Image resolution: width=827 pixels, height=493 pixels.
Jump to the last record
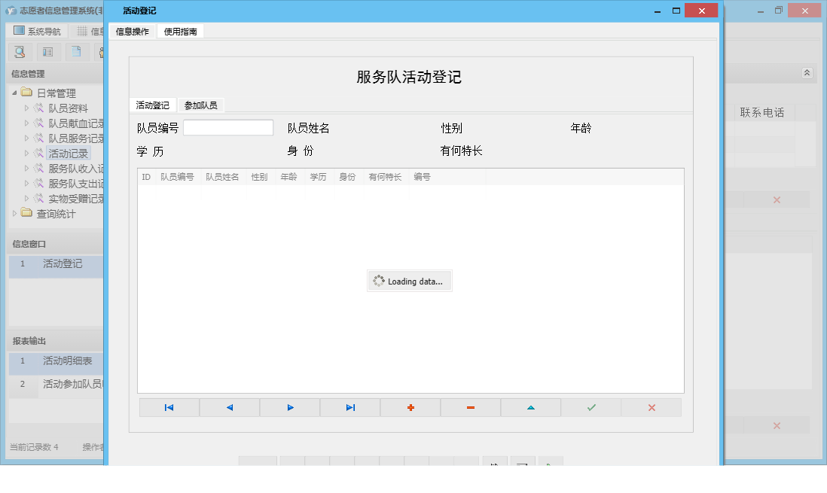349,406
